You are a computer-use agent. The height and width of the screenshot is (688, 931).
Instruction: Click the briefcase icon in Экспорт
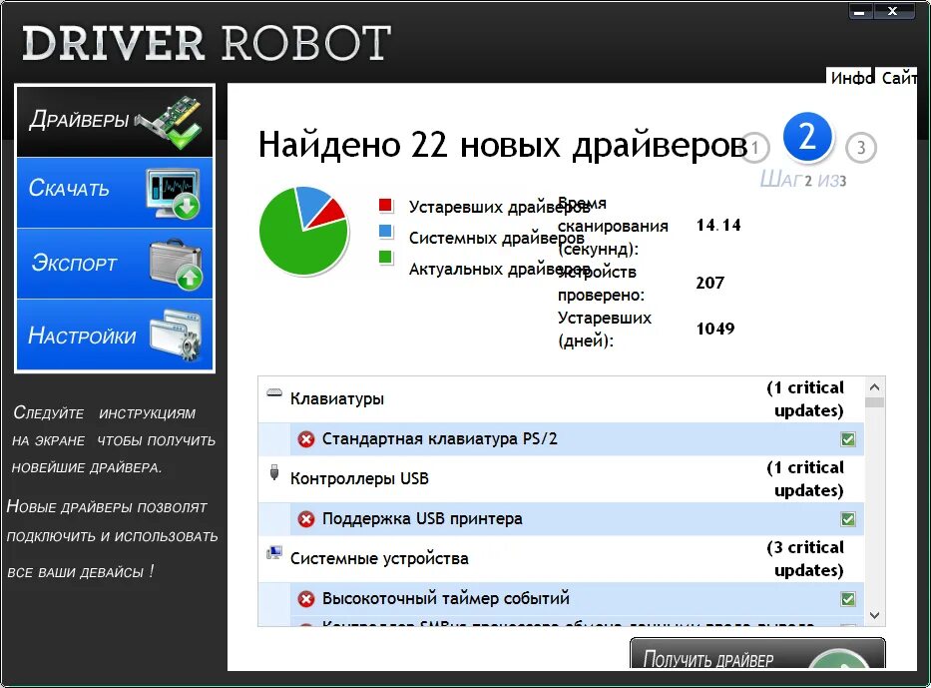pyautogui.click(x=176, y=265)
